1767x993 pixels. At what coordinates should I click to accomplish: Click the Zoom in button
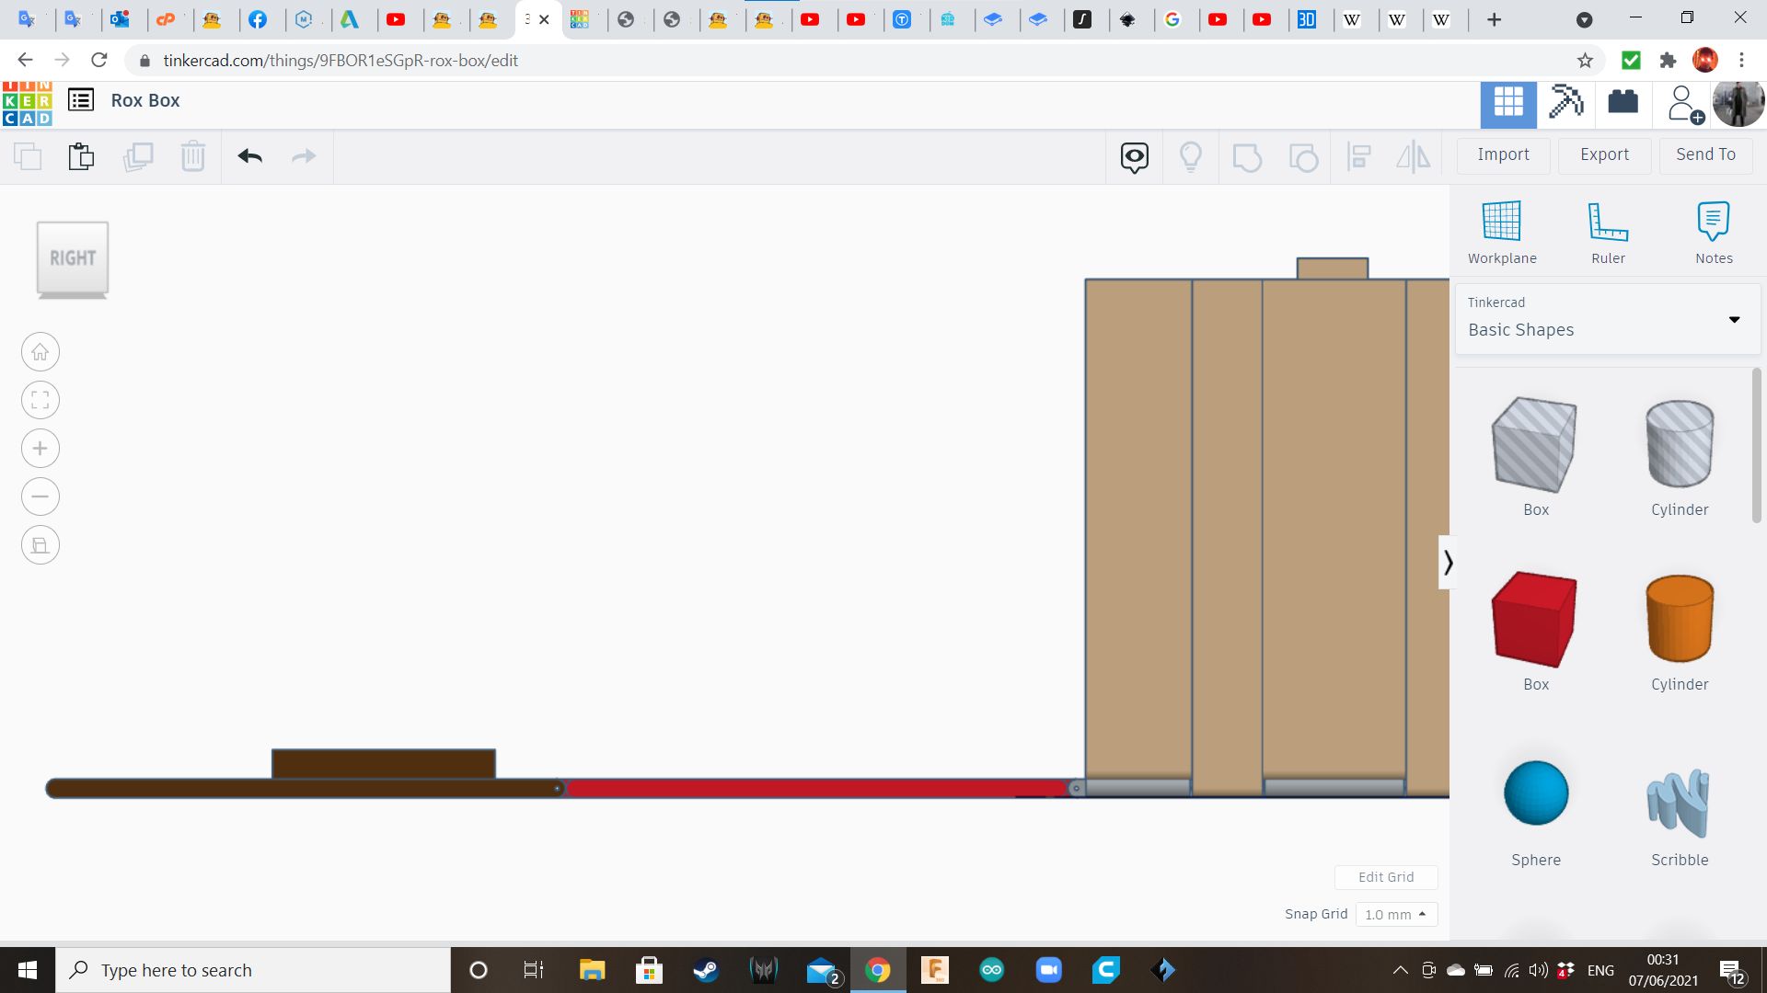pos(40,449)
